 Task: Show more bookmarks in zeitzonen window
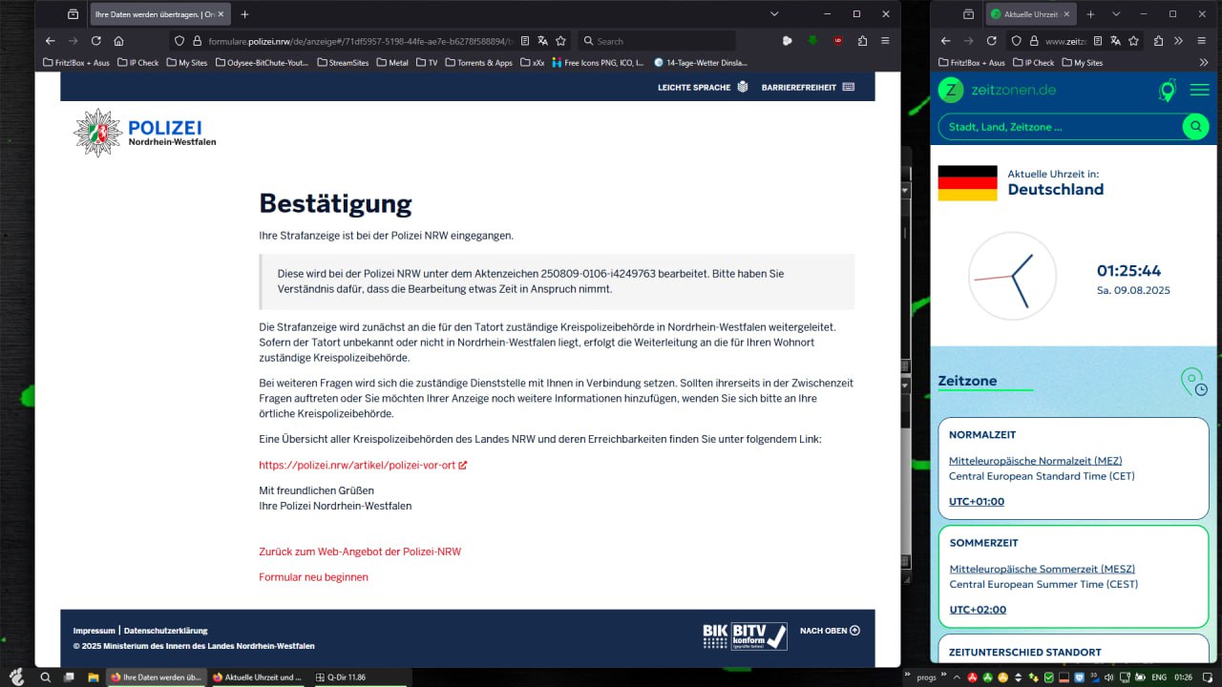click(1203, 63)
